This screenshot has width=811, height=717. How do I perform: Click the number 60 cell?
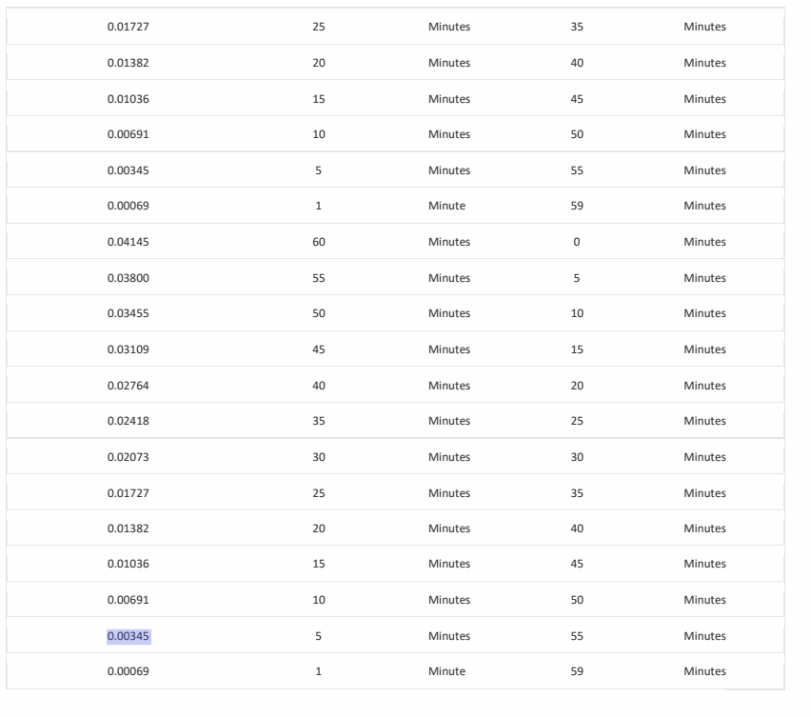click(319, 242)
